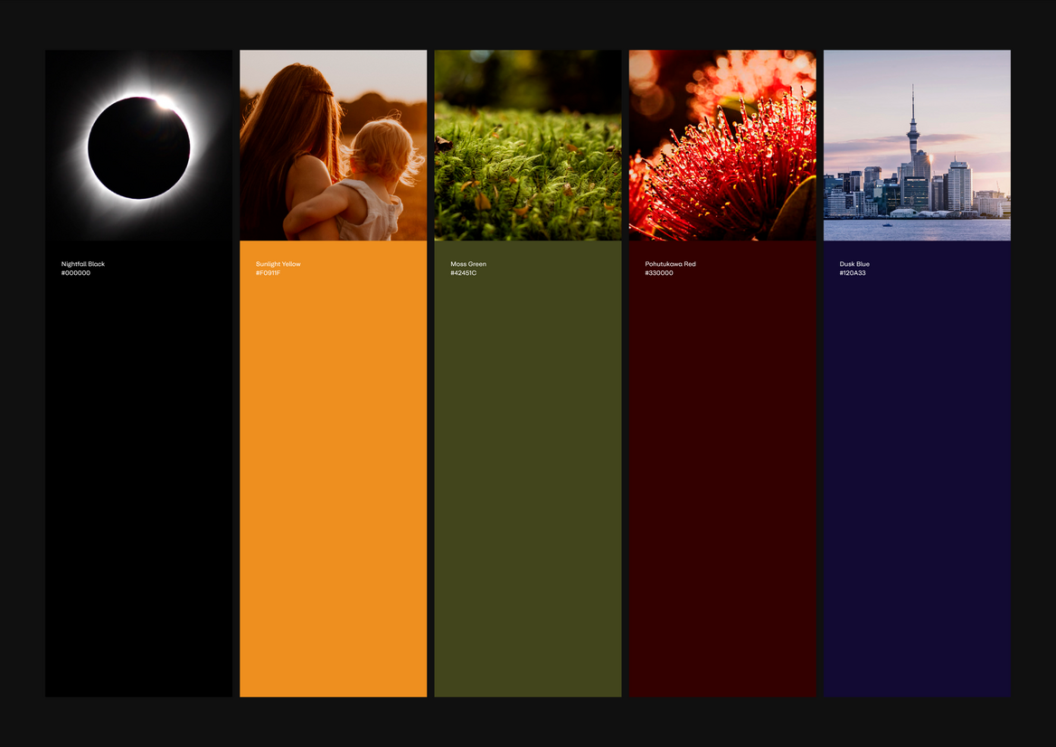The image size is (1056, 747).
Task: Select the #330000 hex value
Action: [658, 273]
